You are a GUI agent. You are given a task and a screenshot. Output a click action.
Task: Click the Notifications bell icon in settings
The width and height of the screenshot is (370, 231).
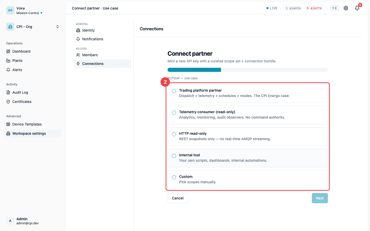coord(78,39)
